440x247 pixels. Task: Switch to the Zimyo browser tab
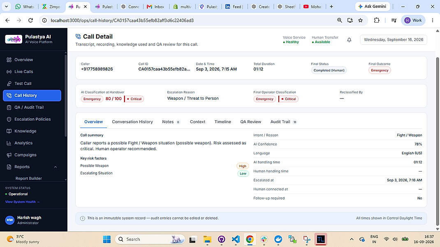[x=51, y=7]
